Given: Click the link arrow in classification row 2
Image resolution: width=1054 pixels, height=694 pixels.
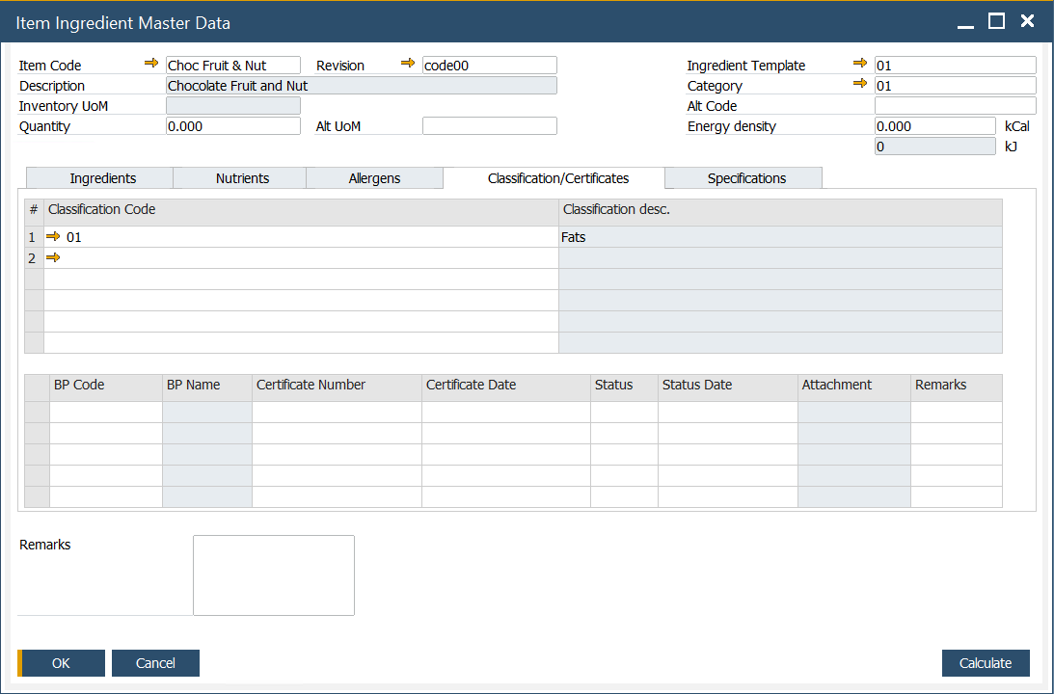Looking at the screenshot, I should (57, 257).
